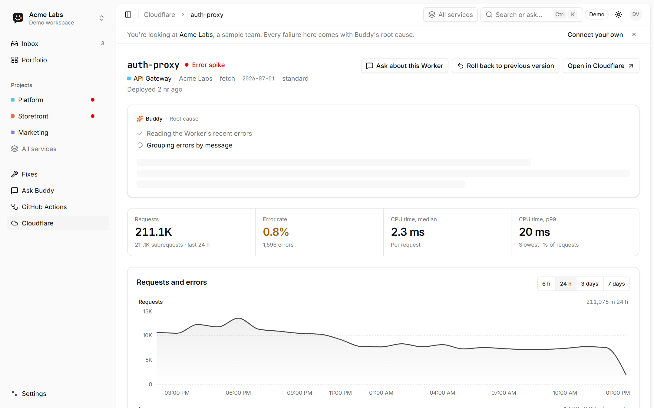654x408 pixels.
Task: Select the 7 days time range
Action: tap(616, 283)
